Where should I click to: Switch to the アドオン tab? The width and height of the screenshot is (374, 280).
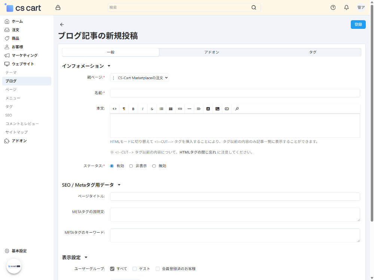pyautogui.click(x=211, y=52)
